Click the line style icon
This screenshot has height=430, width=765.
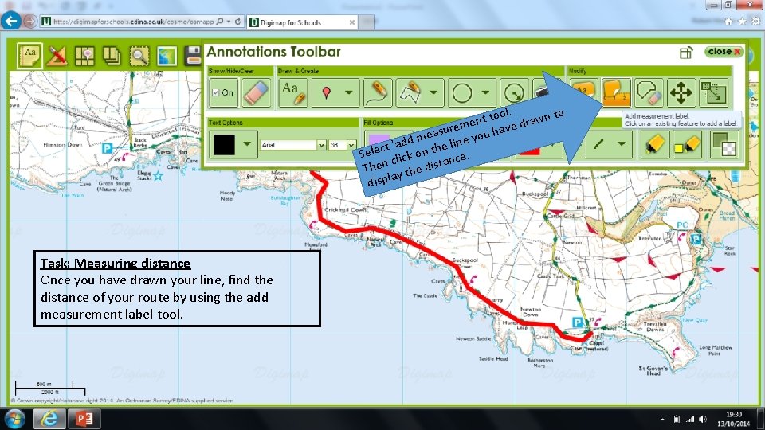(598, 144)
